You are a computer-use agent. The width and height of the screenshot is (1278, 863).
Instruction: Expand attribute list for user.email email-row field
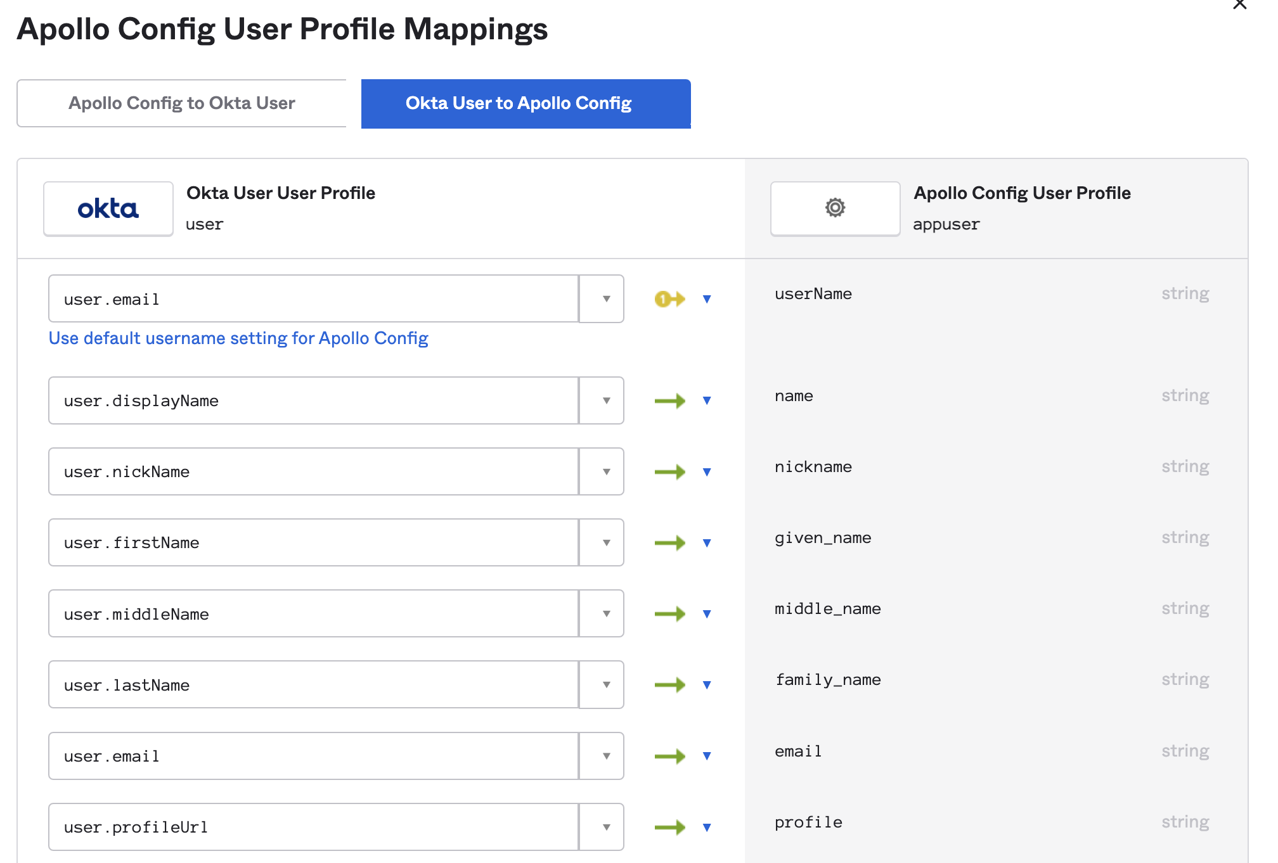(602, 756)
